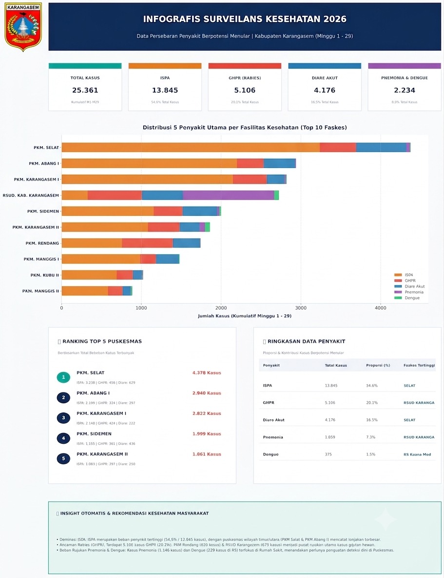Click the rank 1 teal circle badge
Image resolution: width=444 pixels, height=578 pixels.
(x=63, y=377)
